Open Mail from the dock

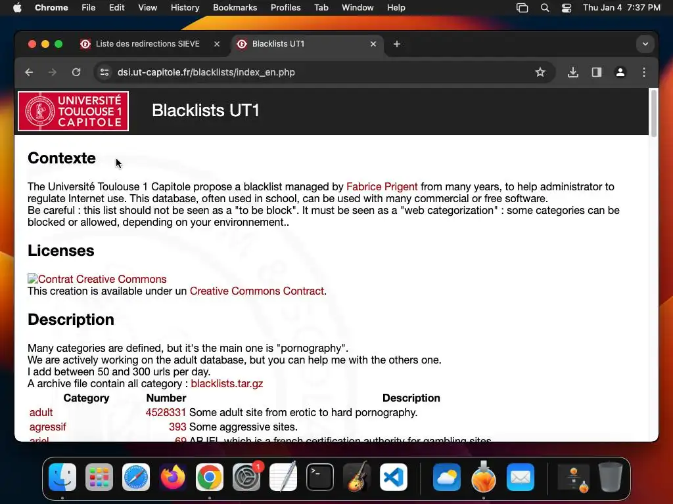point(521,477)
